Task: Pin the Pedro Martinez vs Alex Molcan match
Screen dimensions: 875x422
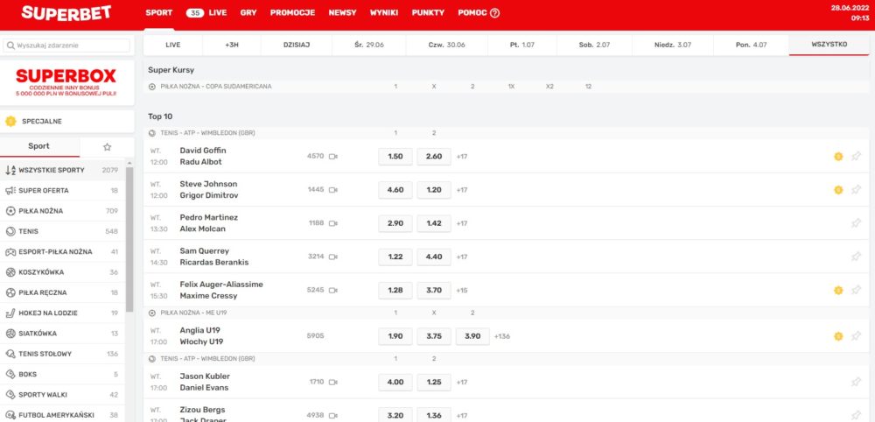Action: click(x=856, y=223)
